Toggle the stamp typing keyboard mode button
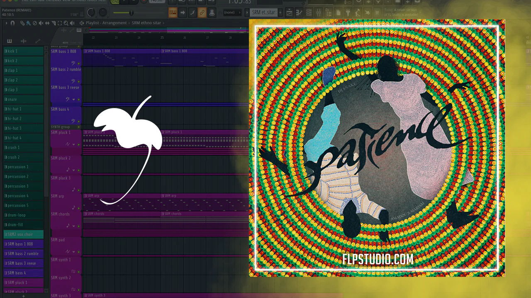531x298 pixels. [x=212, y=13]
